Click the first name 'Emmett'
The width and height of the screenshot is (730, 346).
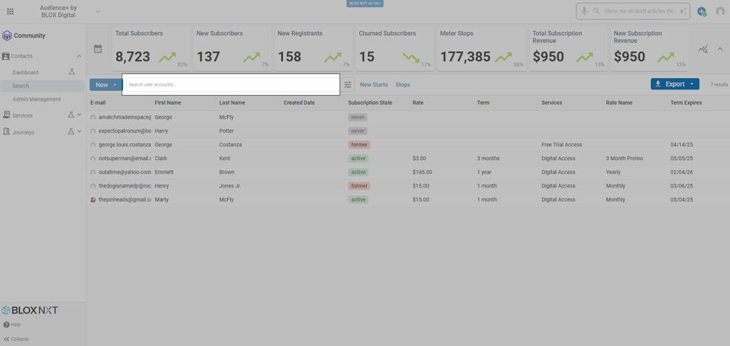pos(164,173)
